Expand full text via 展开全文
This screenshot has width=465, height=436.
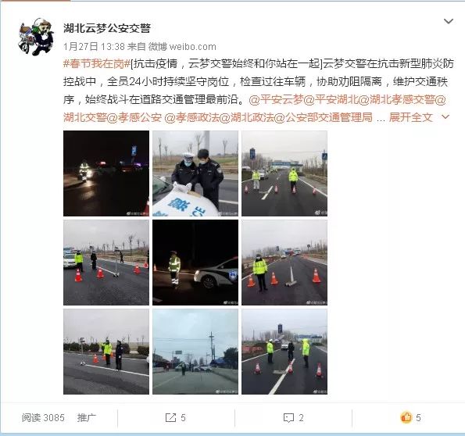coord(411,117)
